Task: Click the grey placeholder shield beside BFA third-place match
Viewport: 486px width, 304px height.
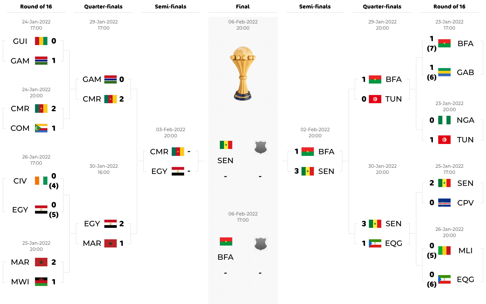Action: (x=261, y=244)
